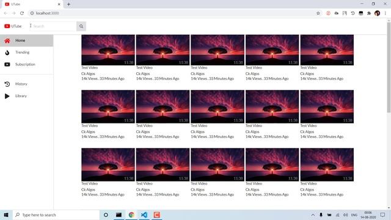
Task: Click the volume speaker tray icon
Action: (345, 215)
